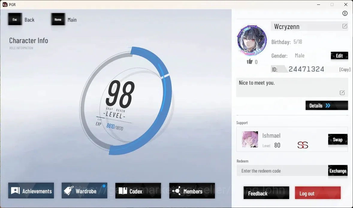This screenshot has width=353, height=208.
Task: Click Ishmael support character portrait
Action: pyautogui.click(x=250, y=139)
